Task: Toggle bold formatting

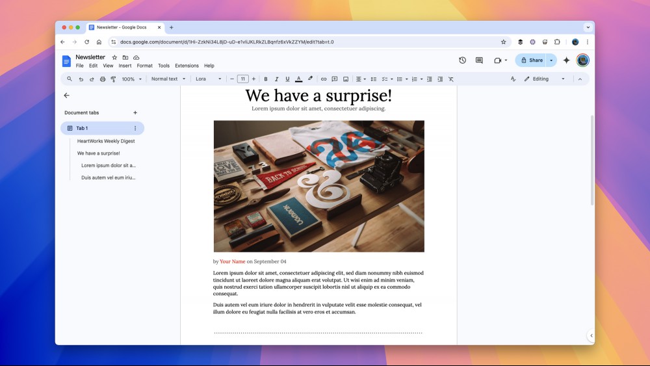Action: 266,79
